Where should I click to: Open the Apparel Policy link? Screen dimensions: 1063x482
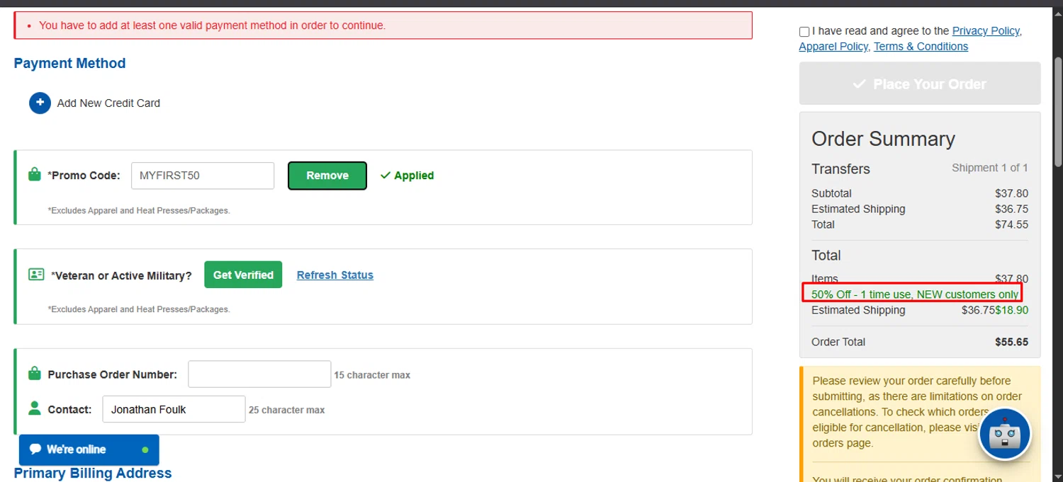[x=833, y=46]
